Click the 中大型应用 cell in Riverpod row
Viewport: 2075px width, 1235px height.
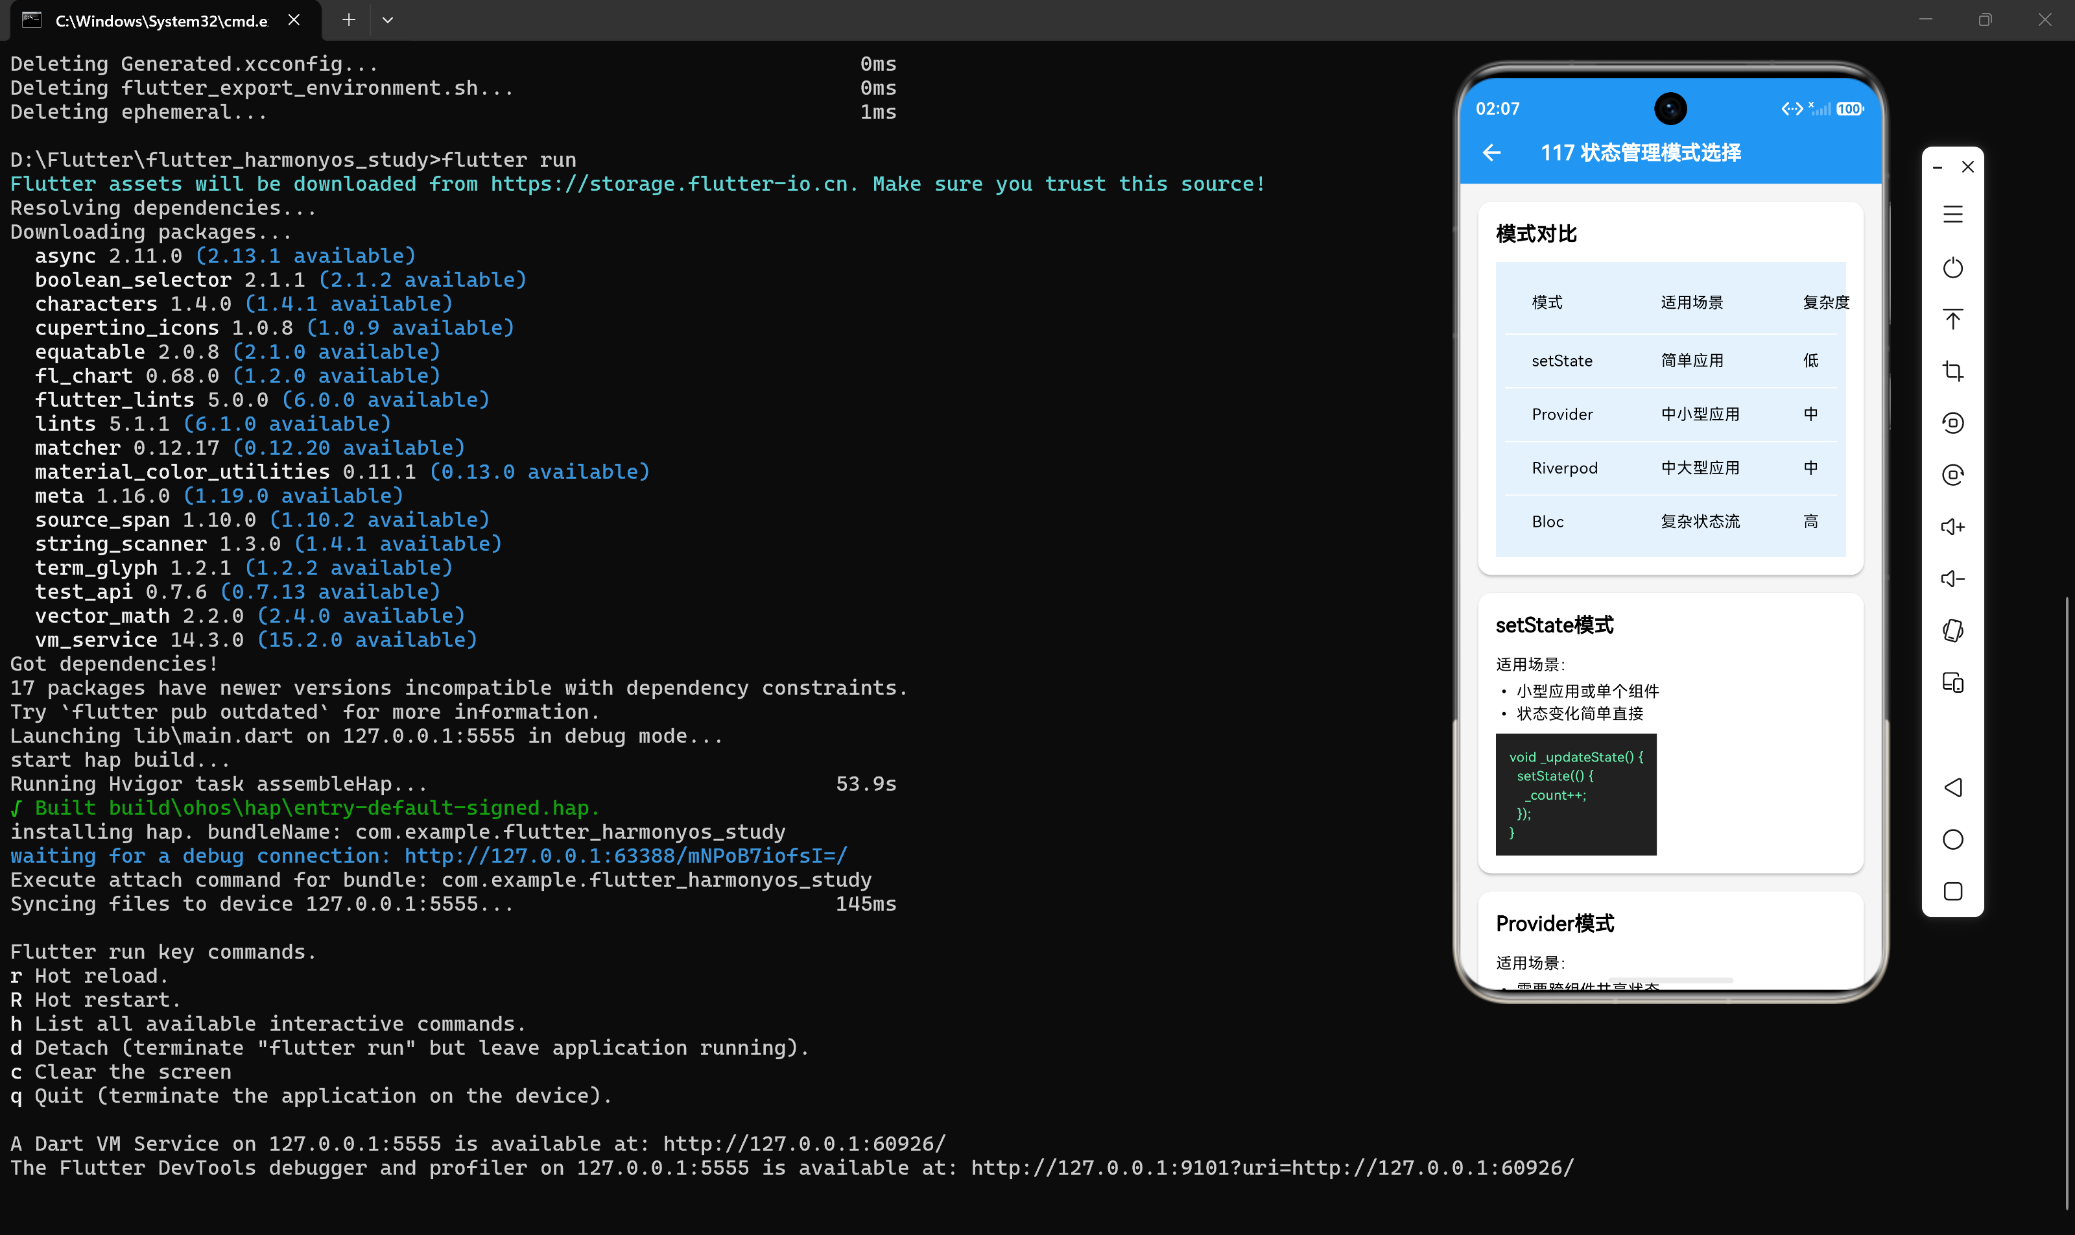pyautogui.click(x=1700, y=468)
